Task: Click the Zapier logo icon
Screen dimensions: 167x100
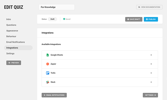Action: [x=48, y=64]
